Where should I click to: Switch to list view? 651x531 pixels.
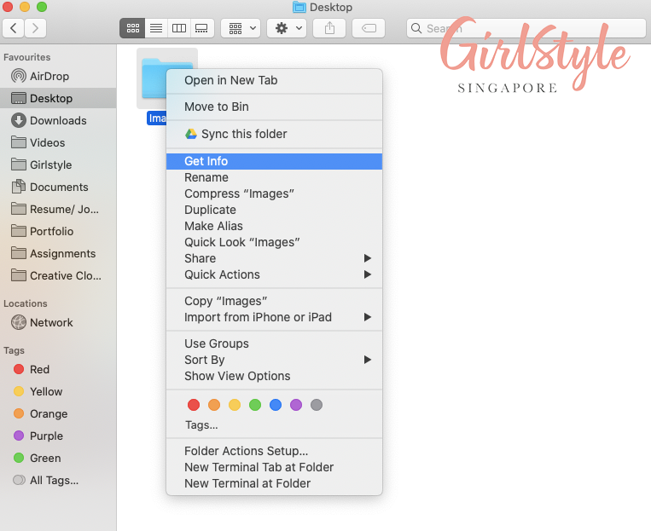[x=156, y=28]
